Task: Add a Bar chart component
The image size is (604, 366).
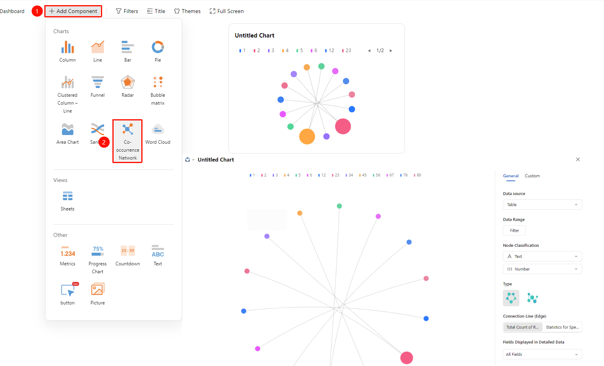Action: [127, 47]
